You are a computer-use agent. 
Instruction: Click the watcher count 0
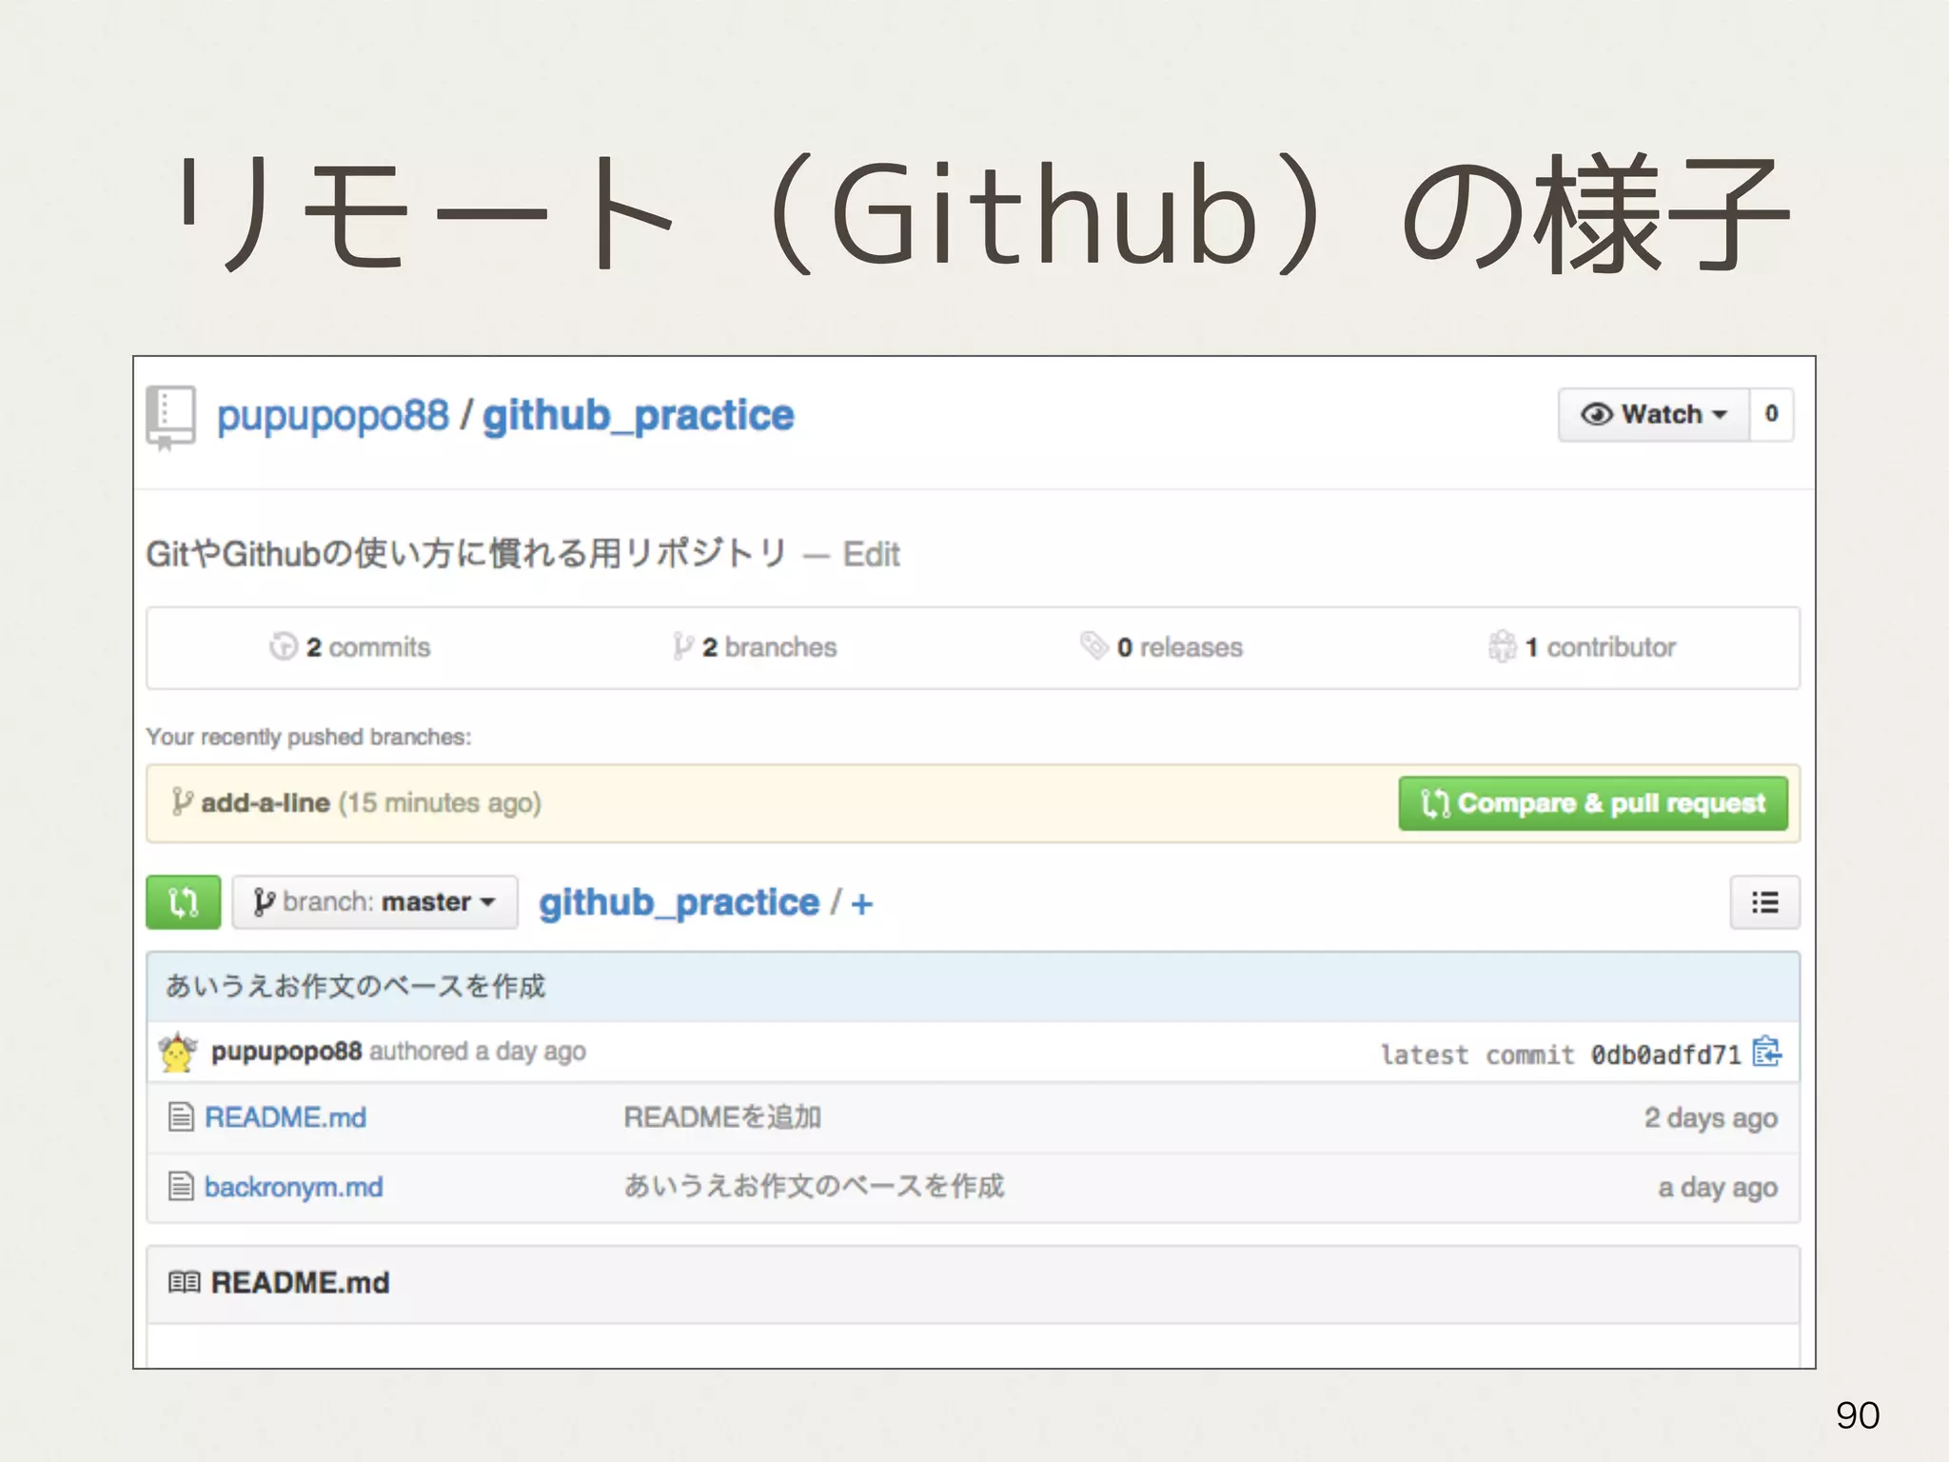pyautogui.click(x=1771, y=415)
